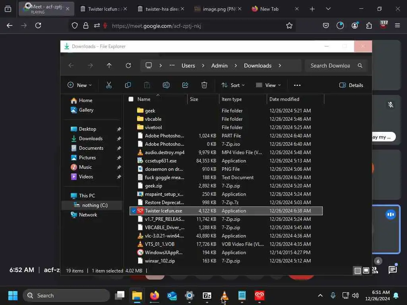Open Firefox account icon in toolbar
Viewport: 407px width, 305px height.
click(x=355, y=25)
